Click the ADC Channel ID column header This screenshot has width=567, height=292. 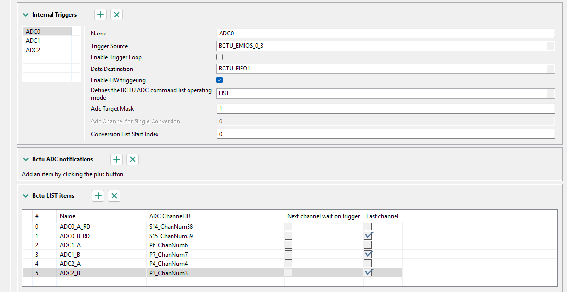coord(215,216)
